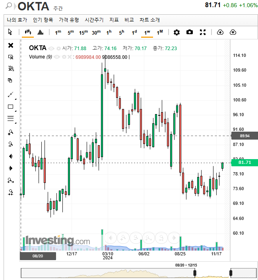Load chart layout with cloud upload icon

coord(233,32)
